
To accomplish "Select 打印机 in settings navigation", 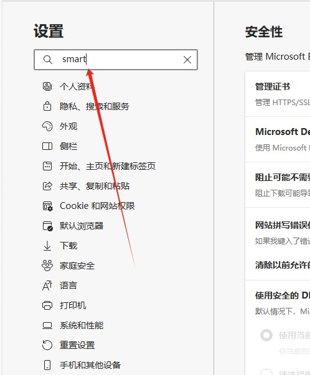I will click(x=73, y=305).
